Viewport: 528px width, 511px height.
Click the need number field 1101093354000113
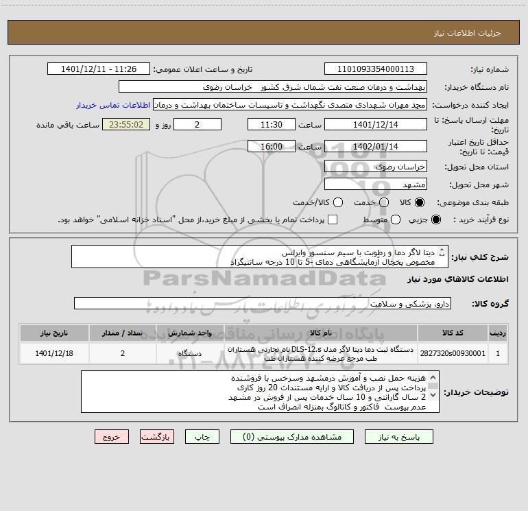tap(376, 69)
